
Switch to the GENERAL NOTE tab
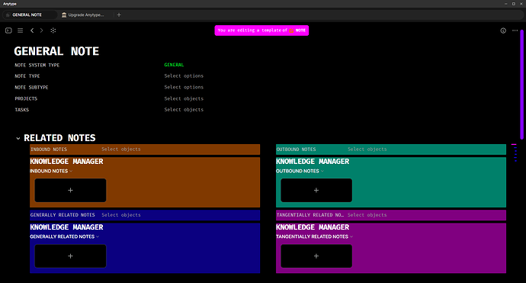pyautogui.click(x=30, y=14)
